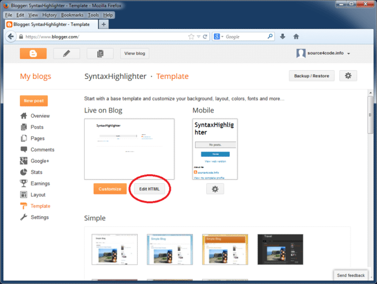Go to Overview in sidebar

click(x=40, y=116)
